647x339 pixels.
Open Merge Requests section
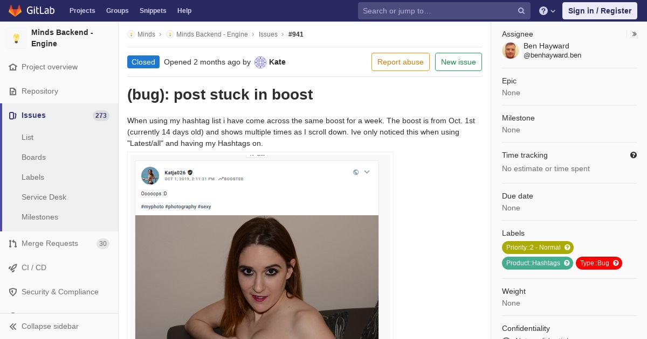(x=50, y=244)
